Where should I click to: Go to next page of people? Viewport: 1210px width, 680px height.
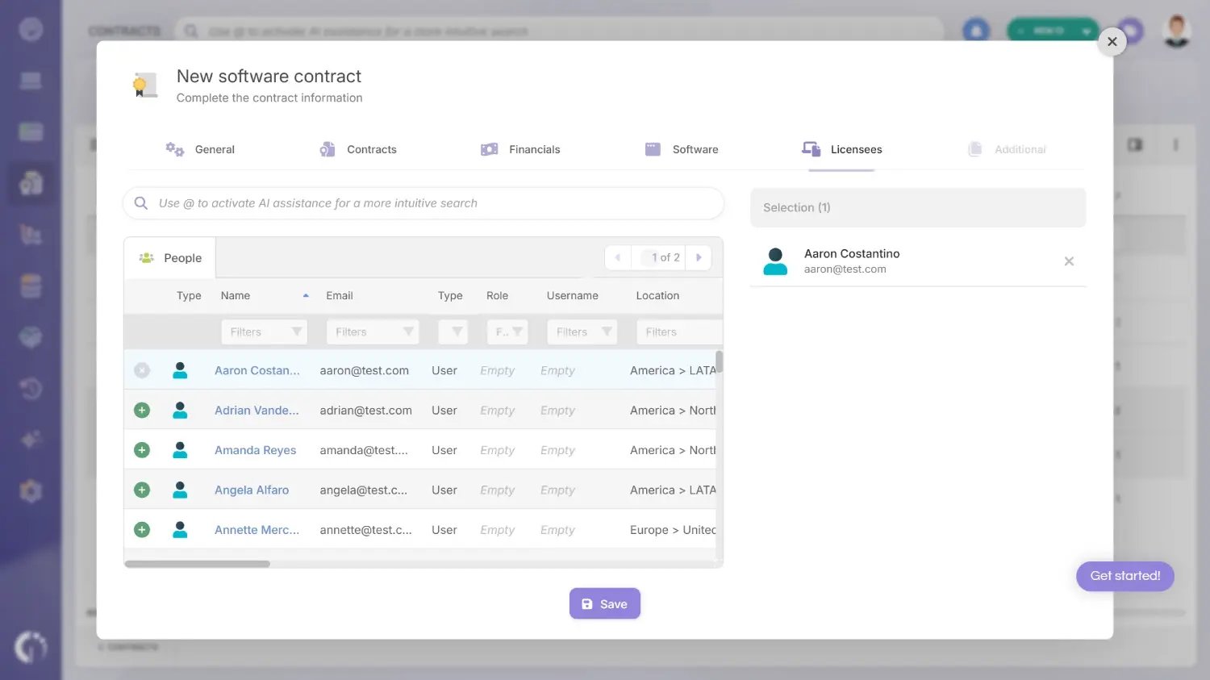[x=699, y=257]
